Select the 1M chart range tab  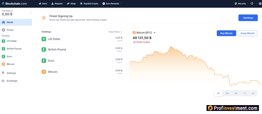(236, 93)
